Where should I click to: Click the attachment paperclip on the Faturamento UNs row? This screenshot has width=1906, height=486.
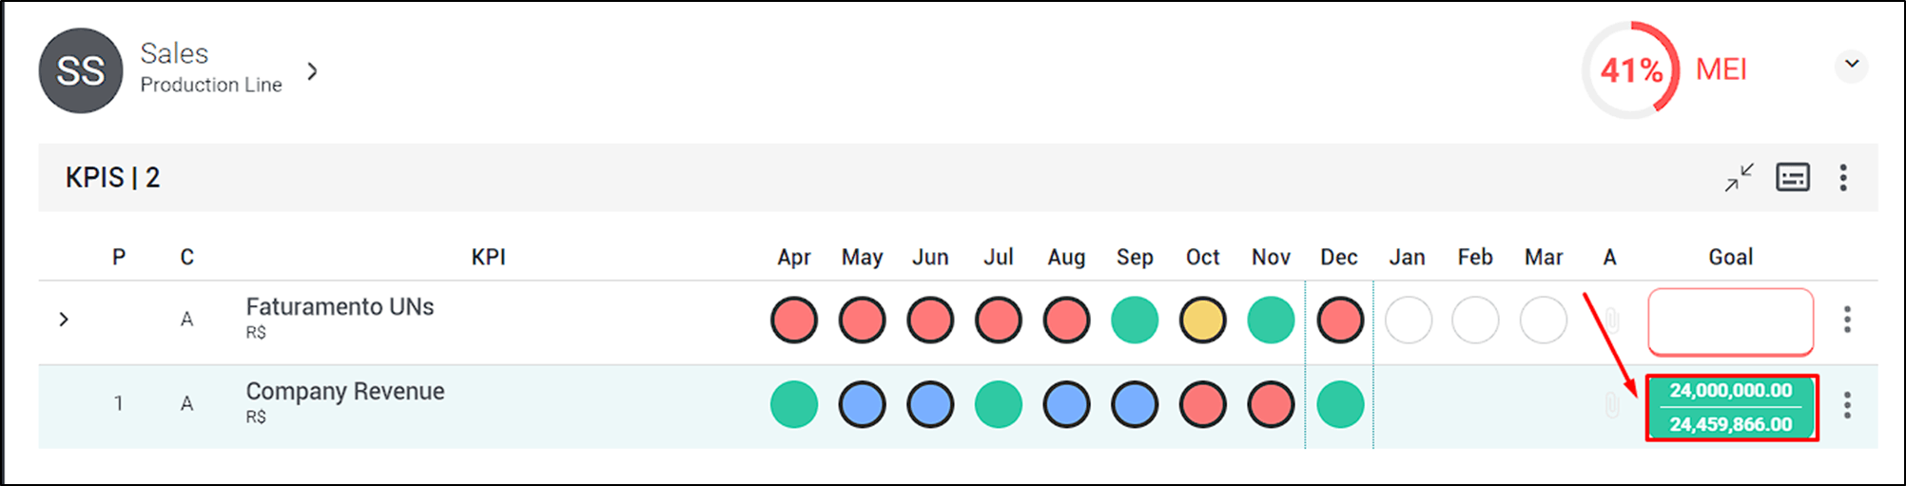[1611, 320]
